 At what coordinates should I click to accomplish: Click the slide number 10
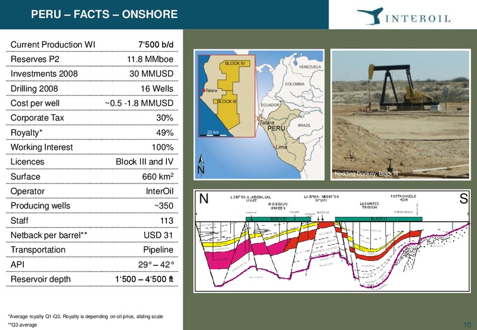tap(467, 325)
